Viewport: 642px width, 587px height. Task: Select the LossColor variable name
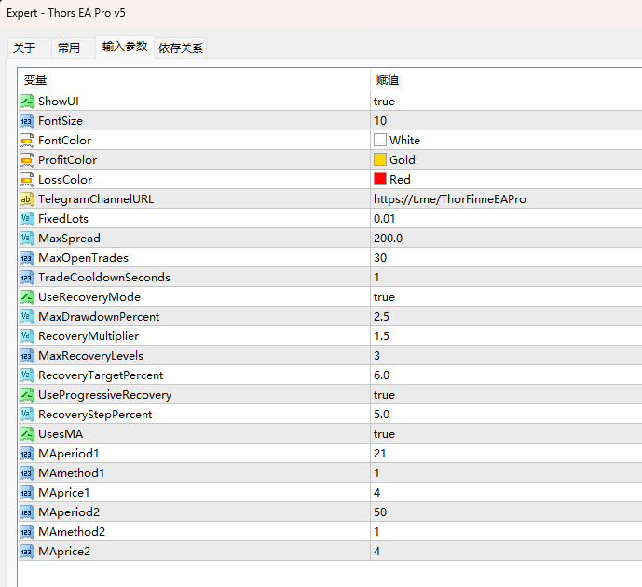(x=65, y=179)
